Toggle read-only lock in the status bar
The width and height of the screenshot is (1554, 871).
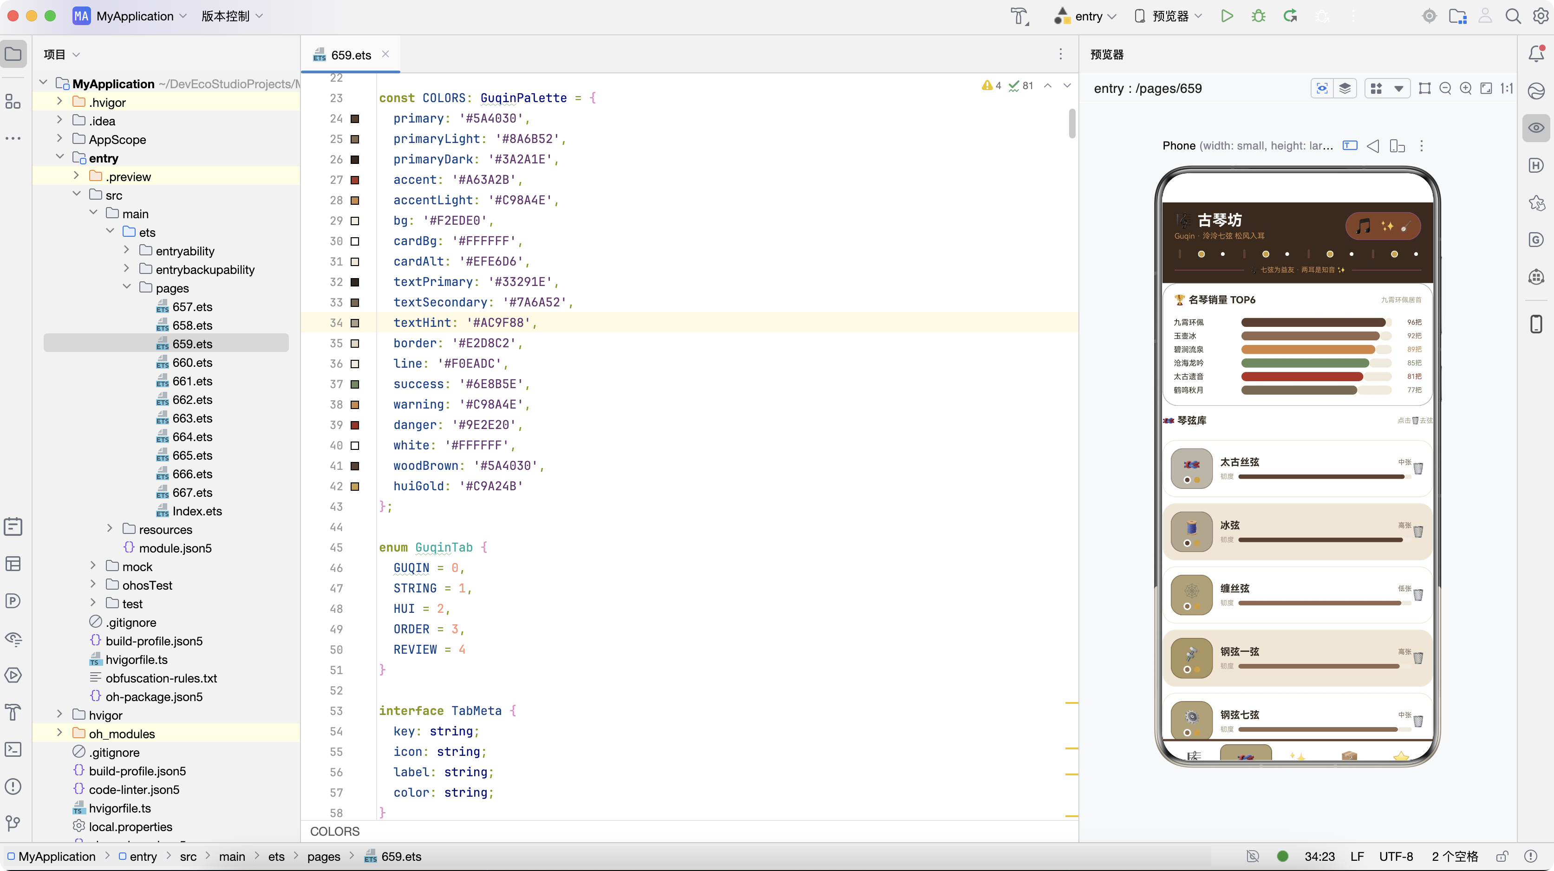click(x=1502, y=857)
